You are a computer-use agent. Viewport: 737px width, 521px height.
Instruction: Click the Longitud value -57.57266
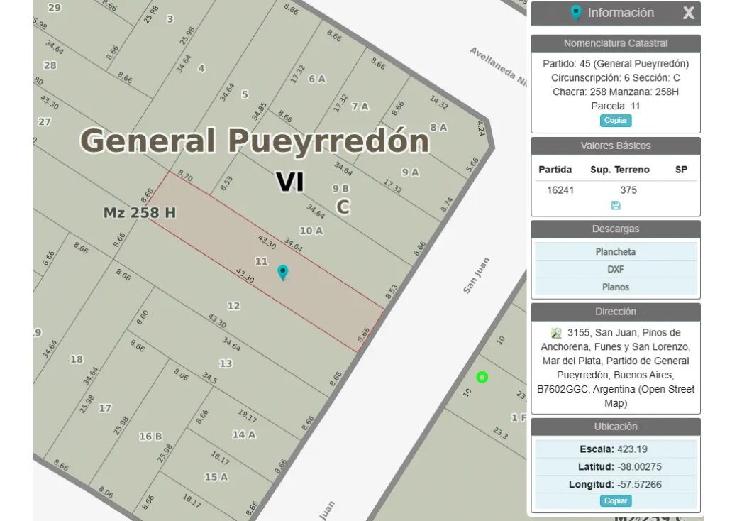[x=639, y=484]
